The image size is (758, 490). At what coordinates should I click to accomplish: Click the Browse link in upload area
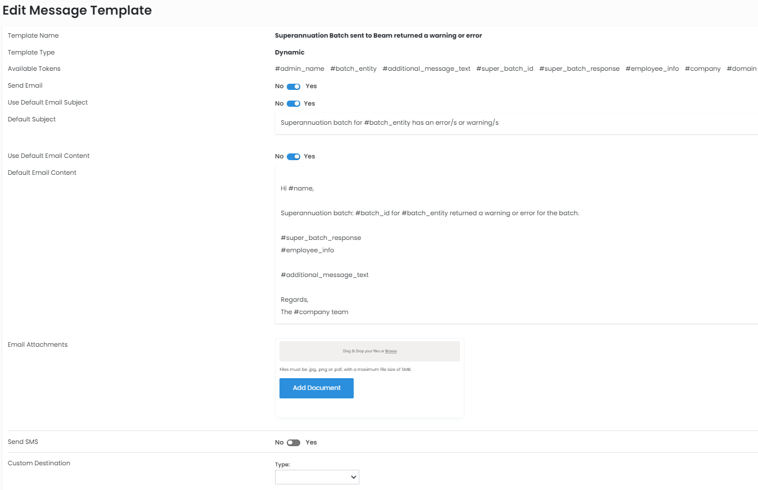(x=391, y=351)
